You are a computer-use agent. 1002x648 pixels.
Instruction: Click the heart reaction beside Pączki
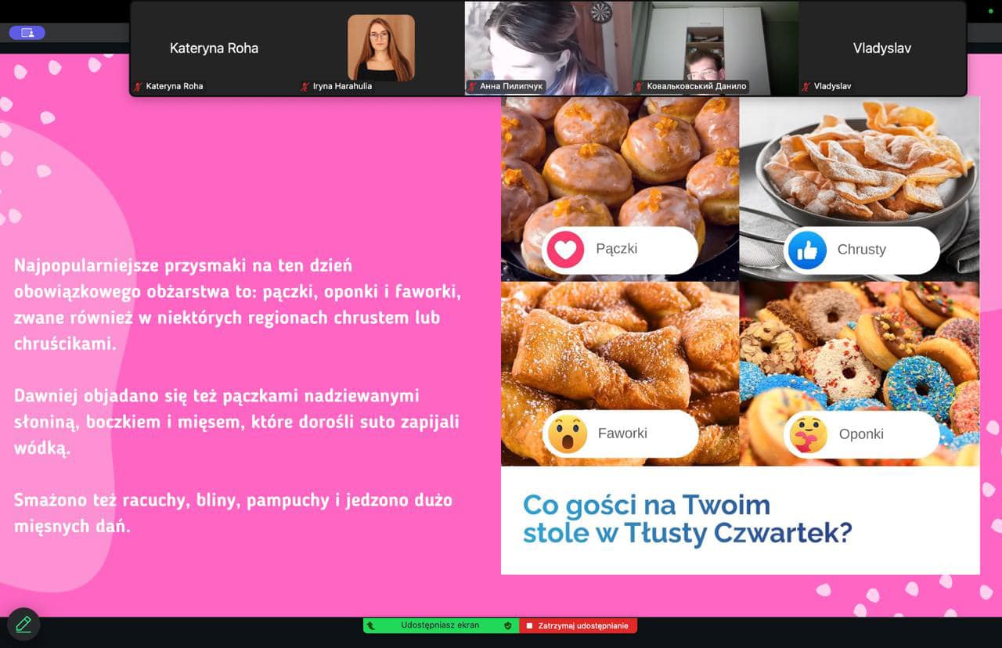tap(565, 250)
